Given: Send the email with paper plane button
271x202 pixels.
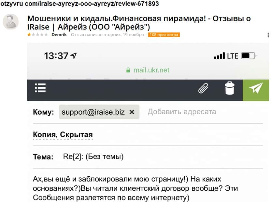Looking at the screenshot, I should pos(256,90).
